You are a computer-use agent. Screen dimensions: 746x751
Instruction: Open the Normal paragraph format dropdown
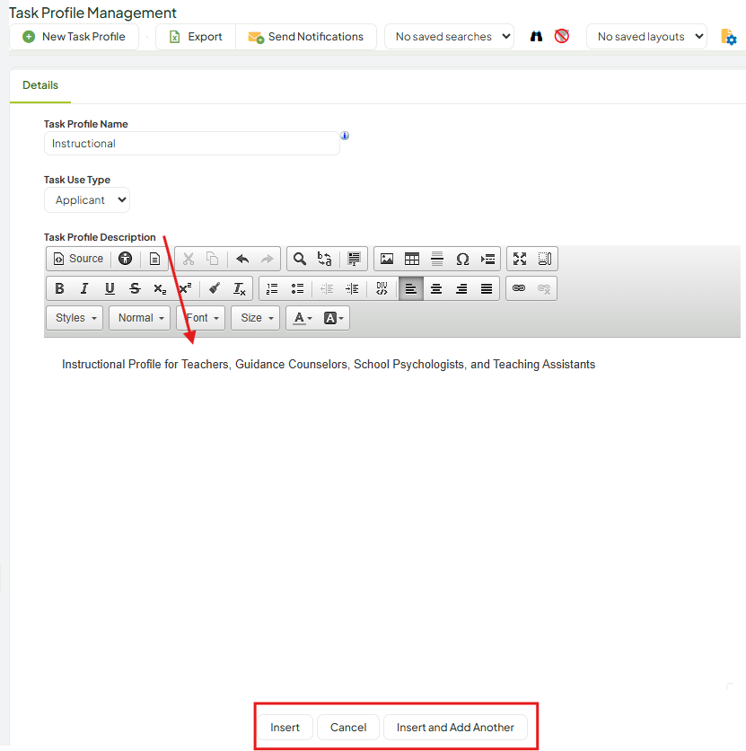[140, 318]
